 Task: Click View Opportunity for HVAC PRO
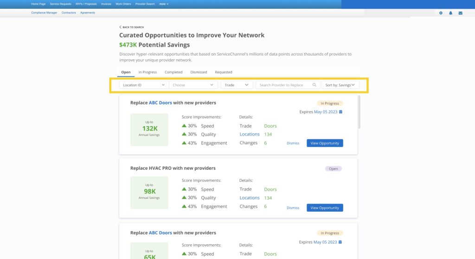tap(325, 208)
